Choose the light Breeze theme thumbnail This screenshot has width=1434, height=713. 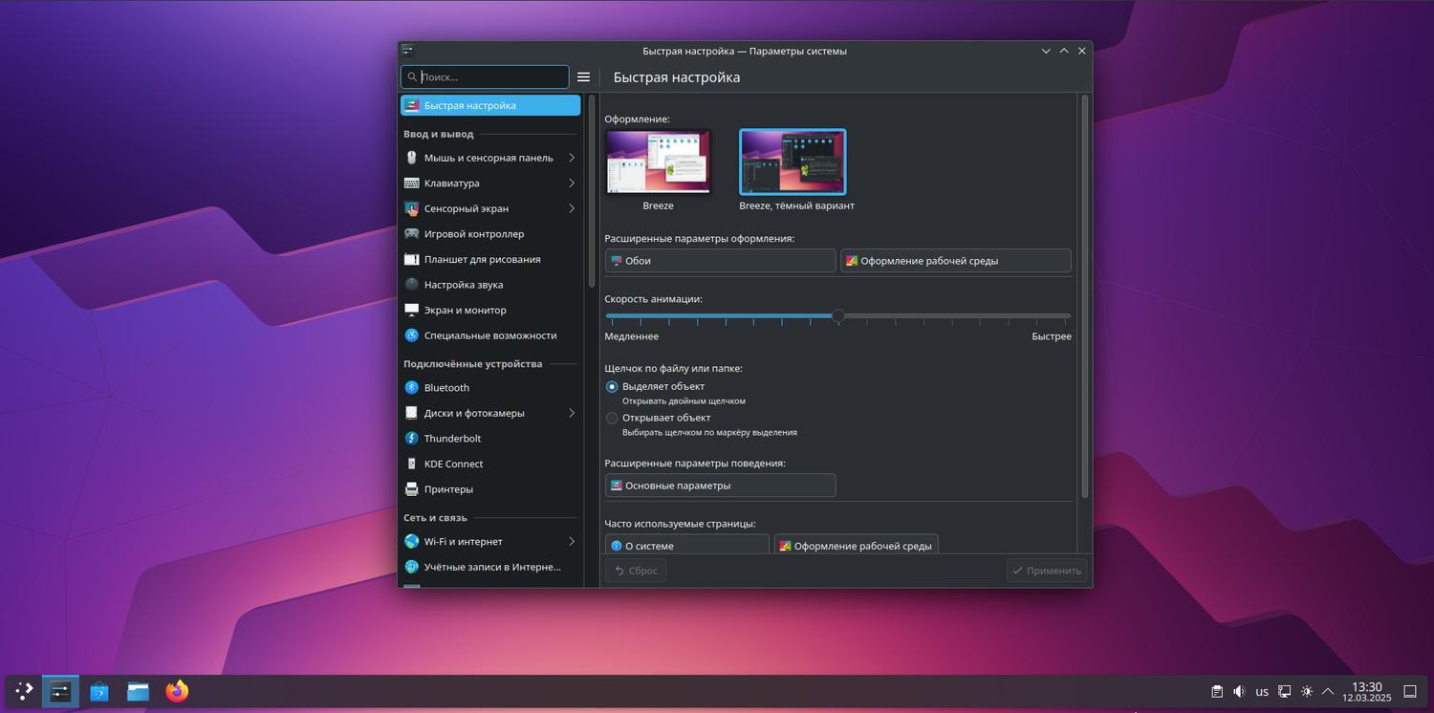coord(658,162)
